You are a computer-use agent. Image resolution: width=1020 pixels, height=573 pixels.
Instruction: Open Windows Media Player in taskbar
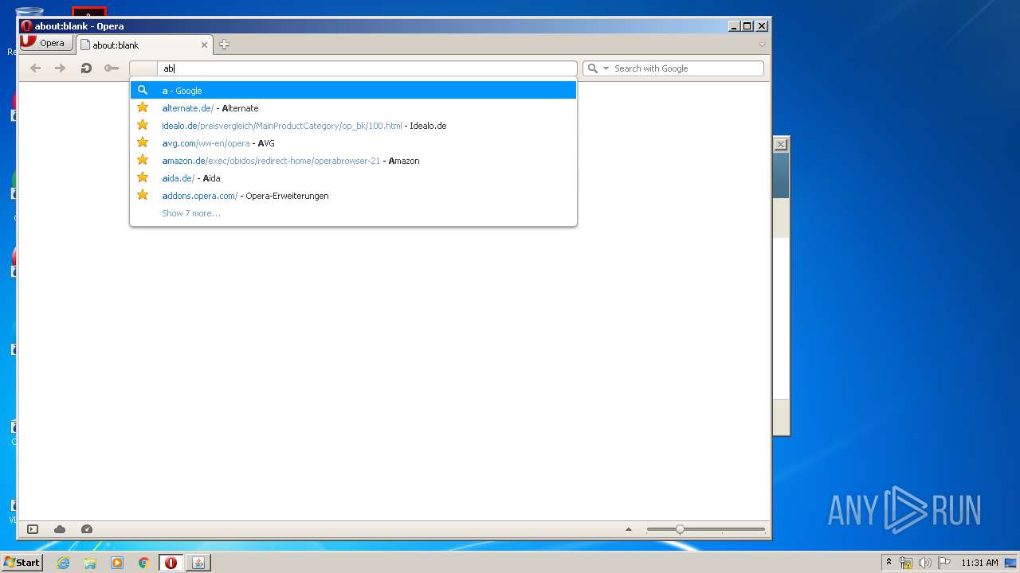(117, 563)
